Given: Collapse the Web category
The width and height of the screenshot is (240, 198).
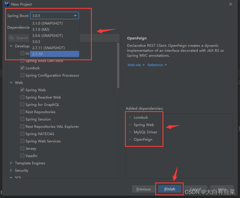Looking at the screenshot, I should pyautogui.click(x=11, y=82).
